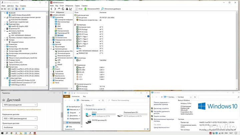Screen dimensions: 240x135
Task: Select the Датчики item in AIDA64 tree
Action: pos(60,35)
